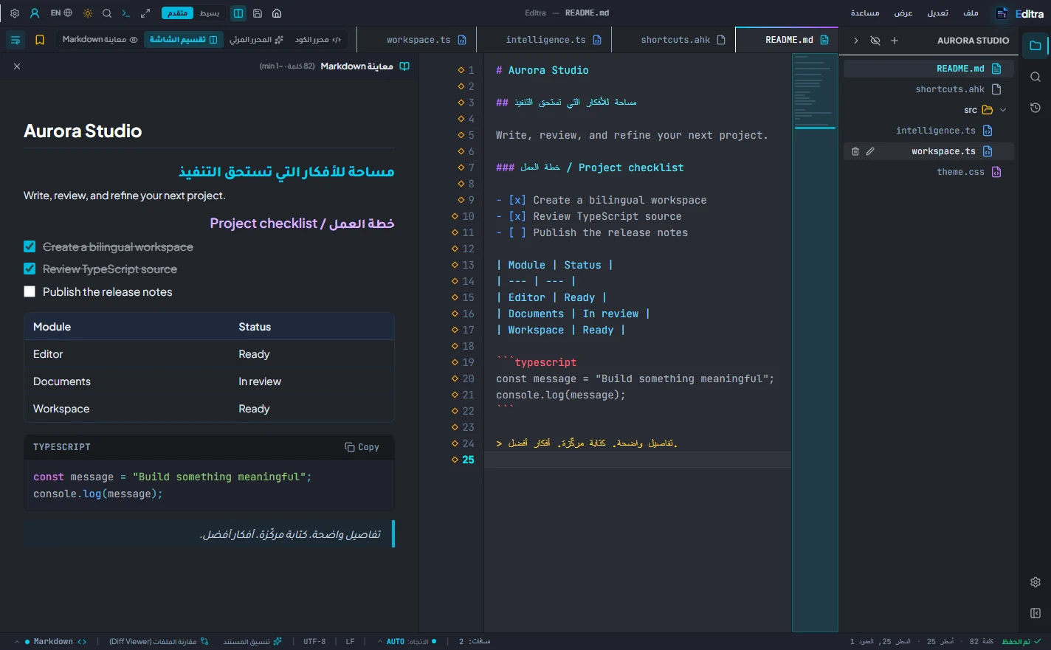The width and height of the screenshot is (1051, 650).
Task: Switch to متقدم (advanced) mode
Action: coord(177,13)
